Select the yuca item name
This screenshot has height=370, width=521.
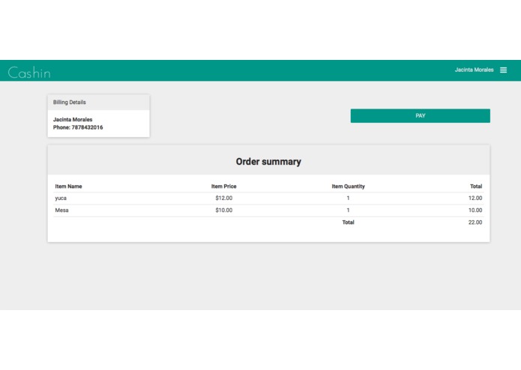point(61,198)
